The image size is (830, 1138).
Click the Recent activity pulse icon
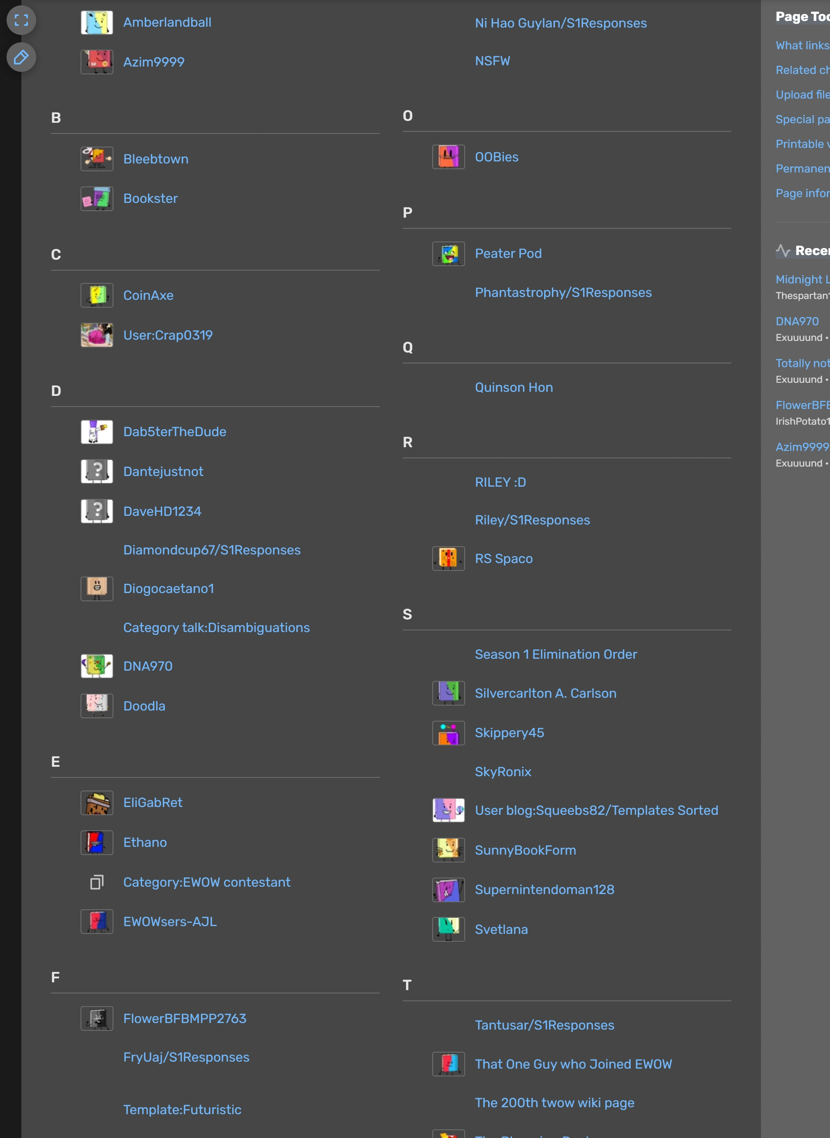tap(783, 250)
